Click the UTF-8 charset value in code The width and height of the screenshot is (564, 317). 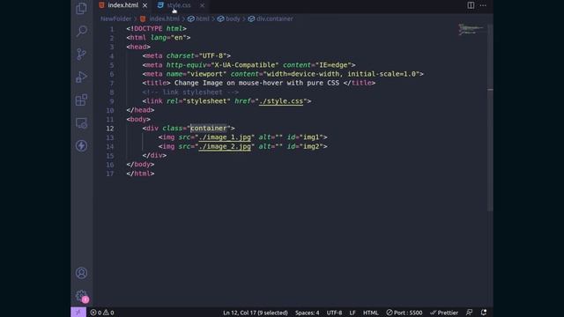click(x=212, y=55)
